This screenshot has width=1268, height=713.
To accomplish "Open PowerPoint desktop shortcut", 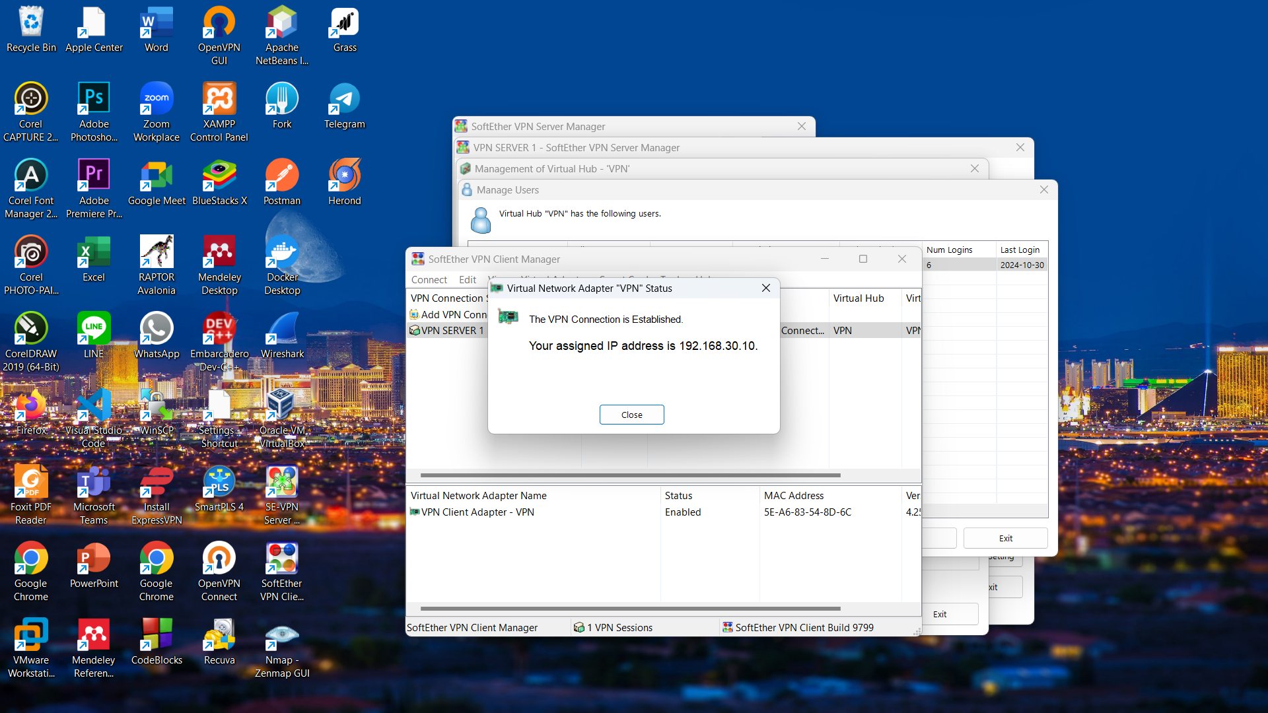I will (x=94, y=566).
